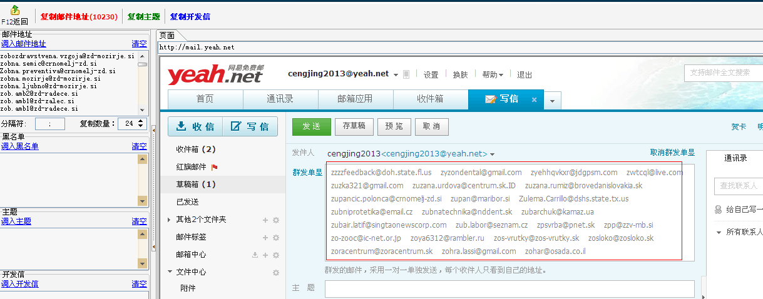Click 清空 next to 调入黑名单
Image resolution: width=763 pixels, height=299 pixels.
[x=139, y=146]
